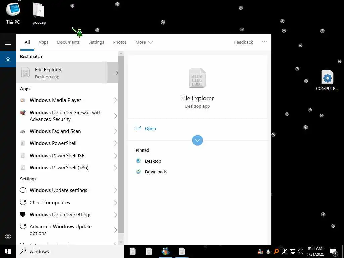This screenshot has height=258, width=344.
Task: Open the pinned Downloads entry
Action: (156, 172)
